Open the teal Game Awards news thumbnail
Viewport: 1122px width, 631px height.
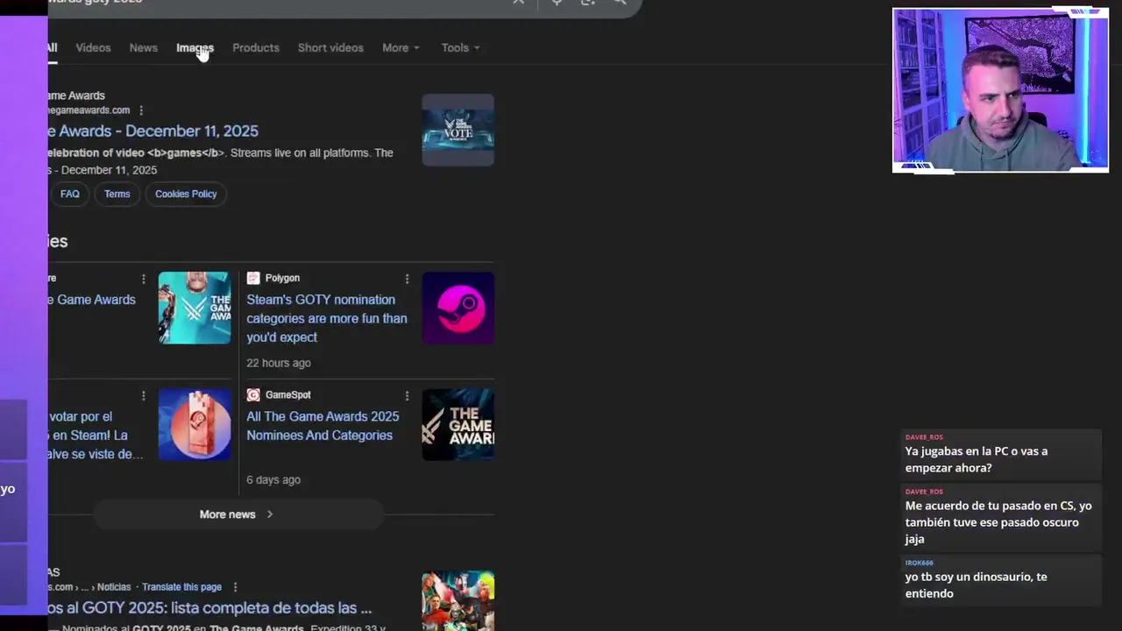pyautogui.click(x=195, y=308)
